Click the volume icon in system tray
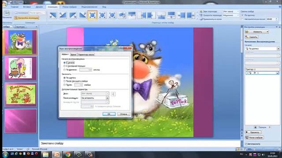The height and width of the screenshot is (158, 282). pyautogui.click(x=263, y=154)
